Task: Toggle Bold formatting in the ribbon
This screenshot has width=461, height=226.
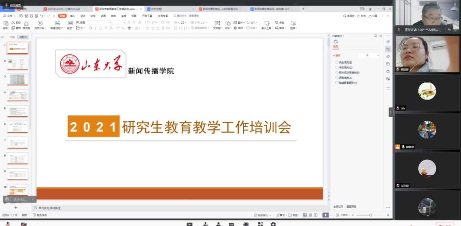Action: [x=91, y=28]
